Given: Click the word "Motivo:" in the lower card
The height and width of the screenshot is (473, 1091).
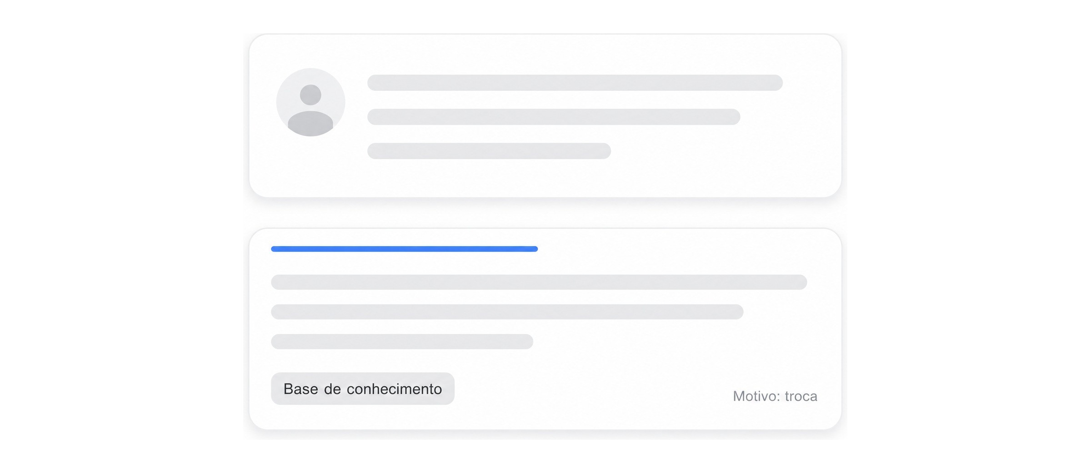Looking at the screenshot, I should point(756,396).
